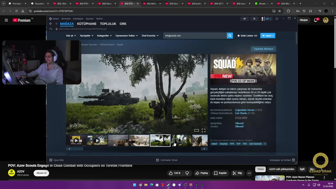Play the first Squad trailer thumbnail
The image size is (336, 189).
click(76, 140)
